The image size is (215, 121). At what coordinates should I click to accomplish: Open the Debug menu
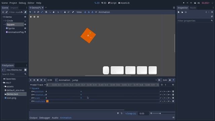click(22, 3)
